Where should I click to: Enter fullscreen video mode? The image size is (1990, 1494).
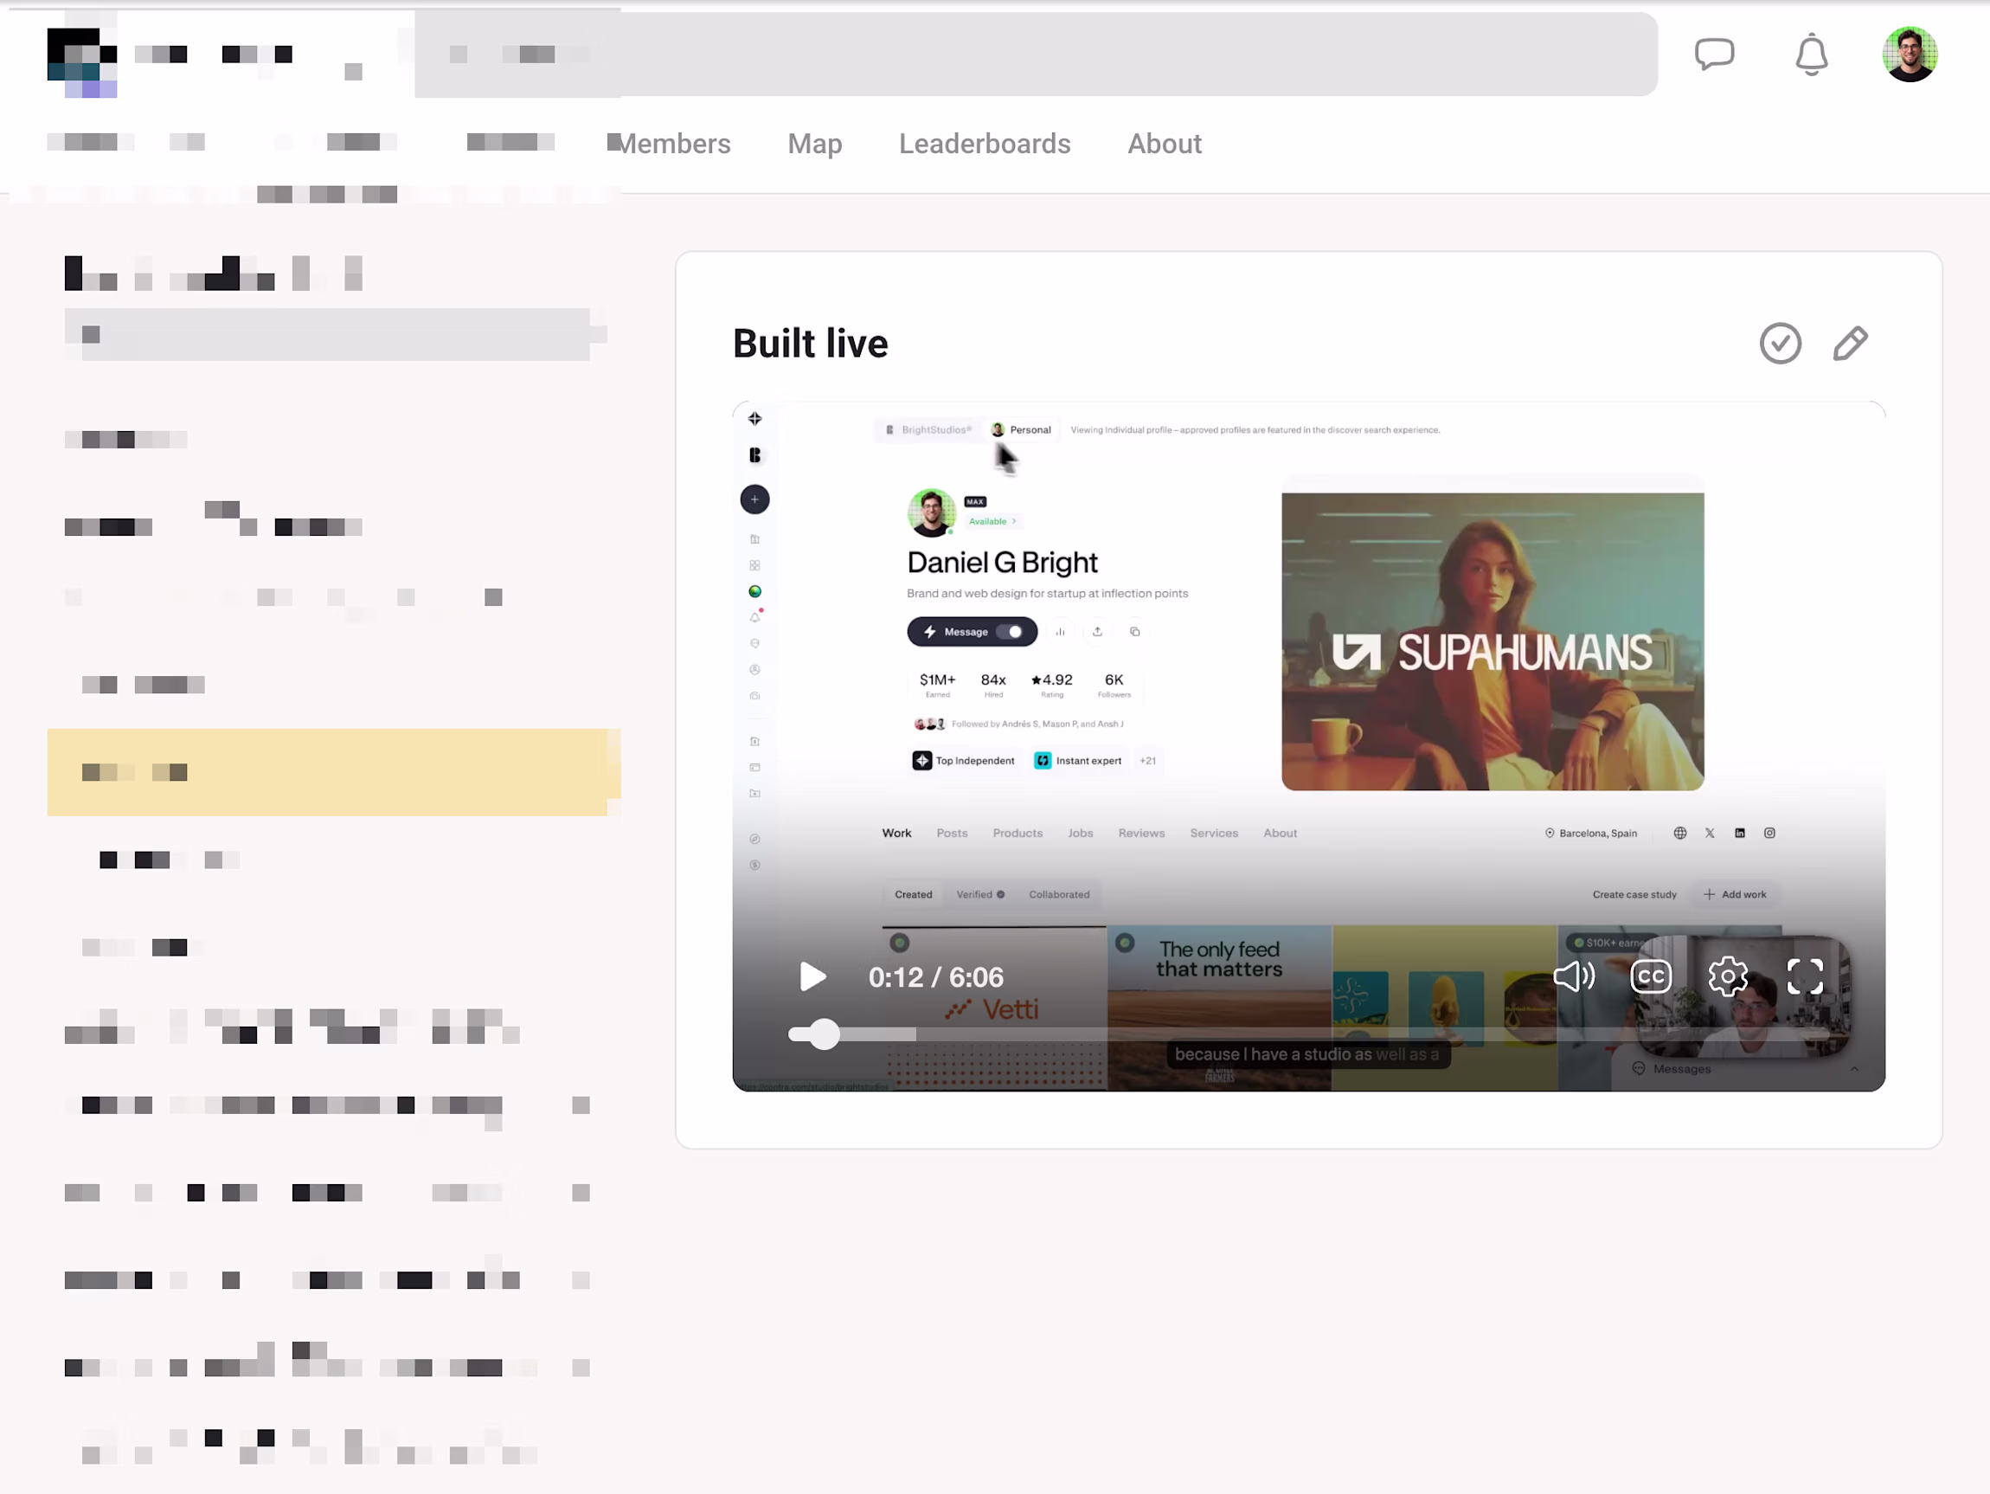coord(1805,976)
